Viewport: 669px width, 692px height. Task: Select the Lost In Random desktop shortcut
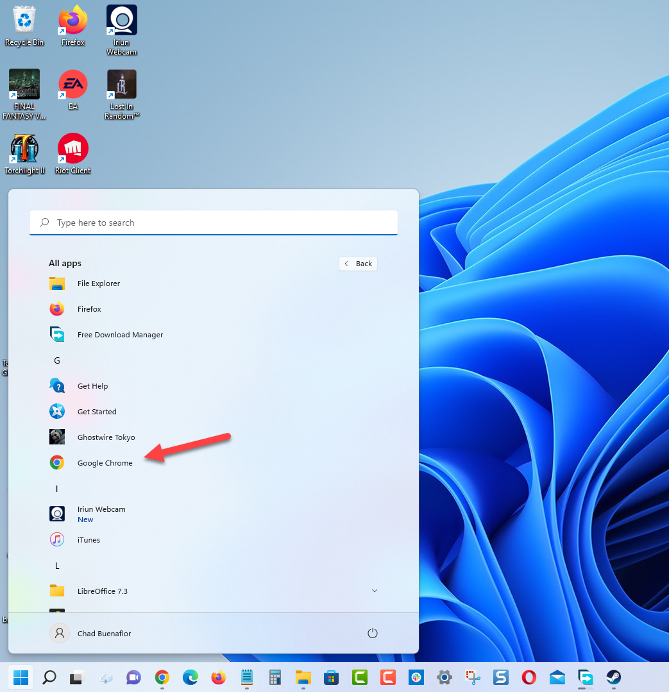[121, 94]
